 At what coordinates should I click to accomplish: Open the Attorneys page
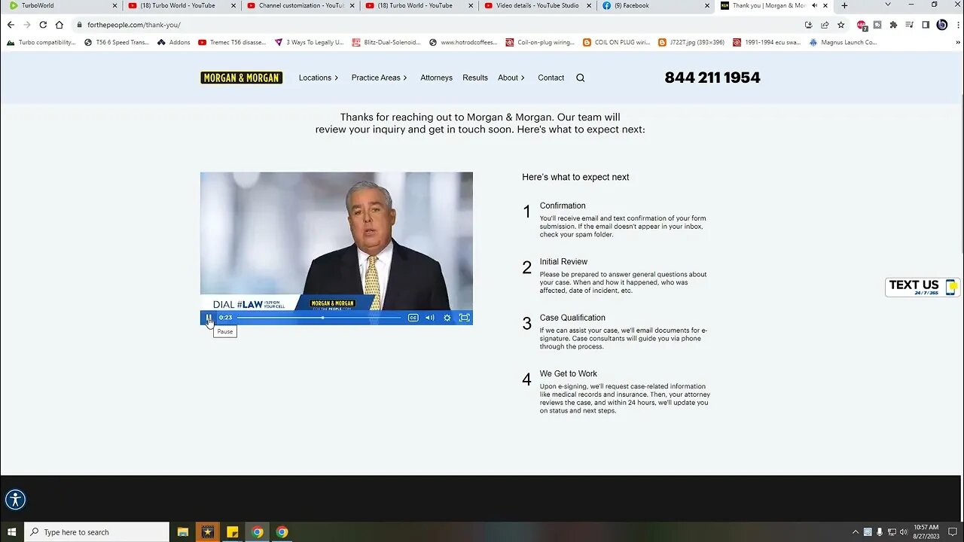(x=436, y=78)
